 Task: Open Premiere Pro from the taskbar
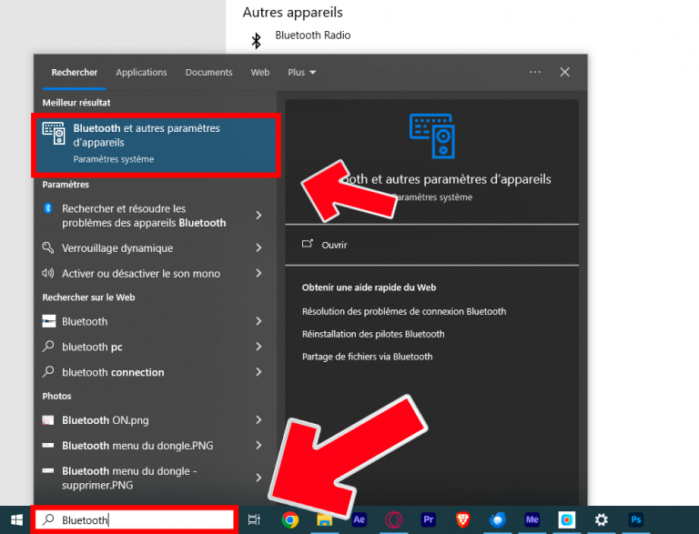(x=429, y=519)
